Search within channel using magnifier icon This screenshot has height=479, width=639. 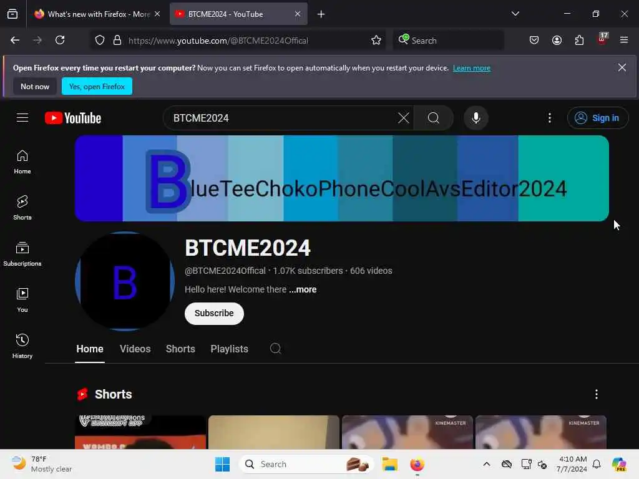pyautogui.click(x=275, y=349)
